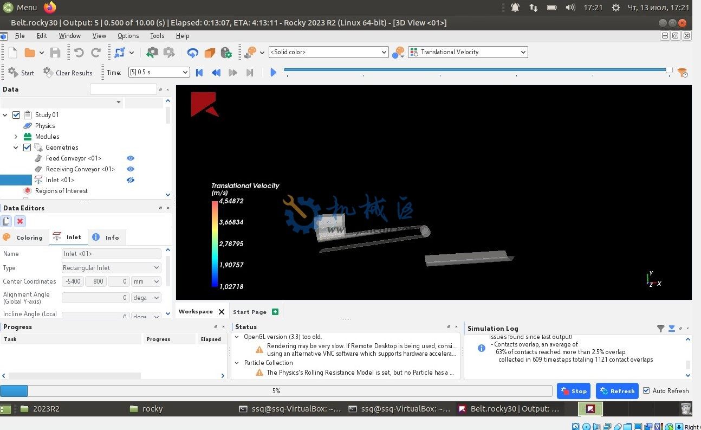Disable the Auto Refresh checkbox
This screenshot has width=701, height=430.
tap(646, 390)
